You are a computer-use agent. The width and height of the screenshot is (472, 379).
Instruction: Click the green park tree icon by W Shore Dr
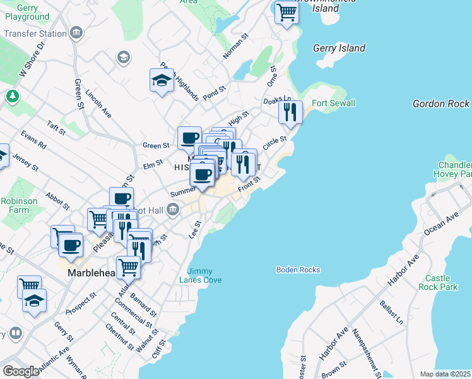pos(11,97)
